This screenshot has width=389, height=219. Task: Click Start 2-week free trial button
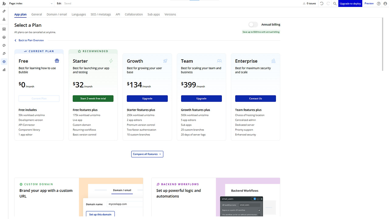coord(93,99)
